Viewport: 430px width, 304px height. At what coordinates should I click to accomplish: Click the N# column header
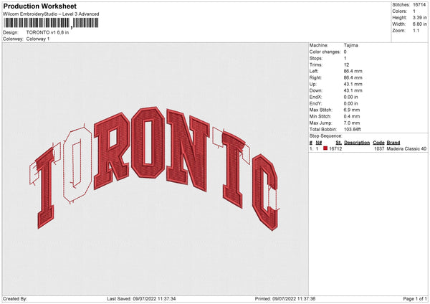pos(319,143)
